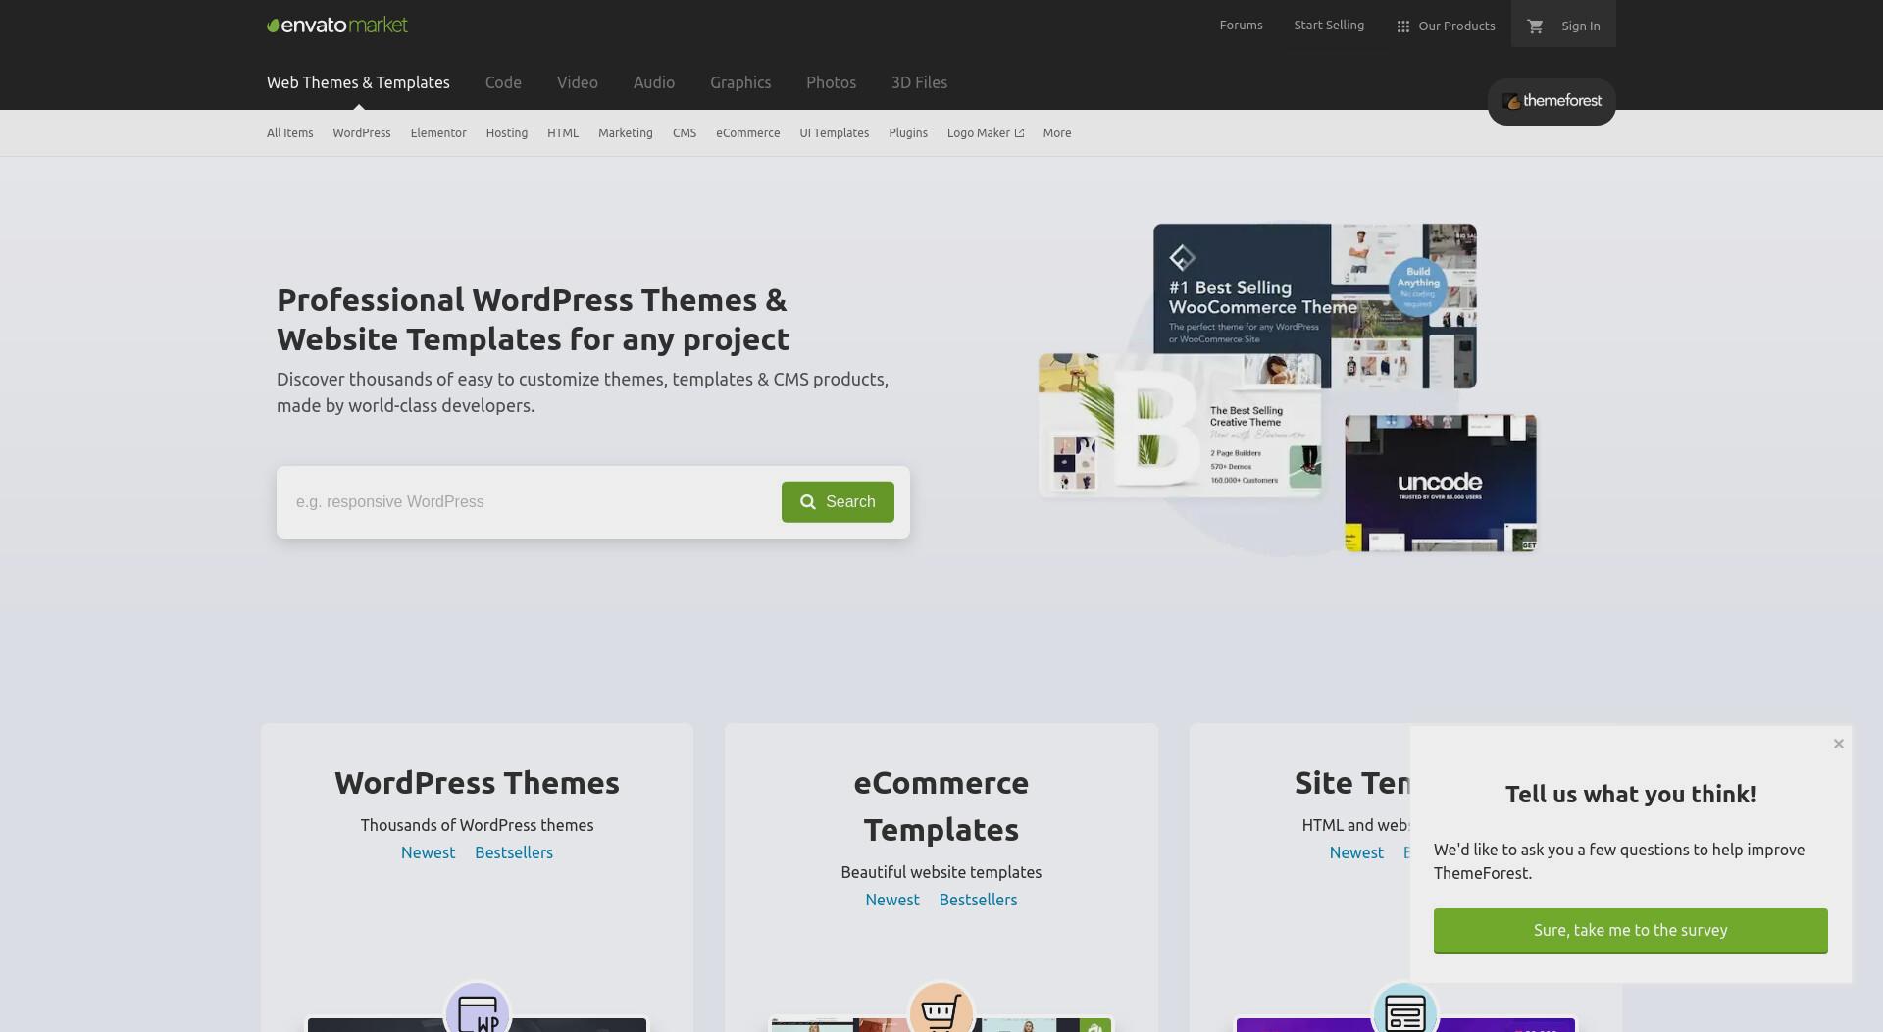Close the survey popup
Image resolution: width=1883 pixels, height=1032 pixels.
(1839, 744)
